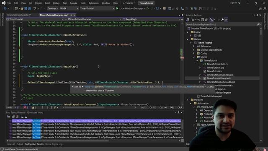Click the TABS indicator in editor status bar
This screenshot has width=268, height=151.
pos(172,107)
